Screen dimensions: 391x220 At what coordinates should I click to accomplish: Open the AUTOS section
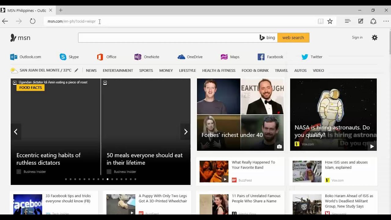300,70
